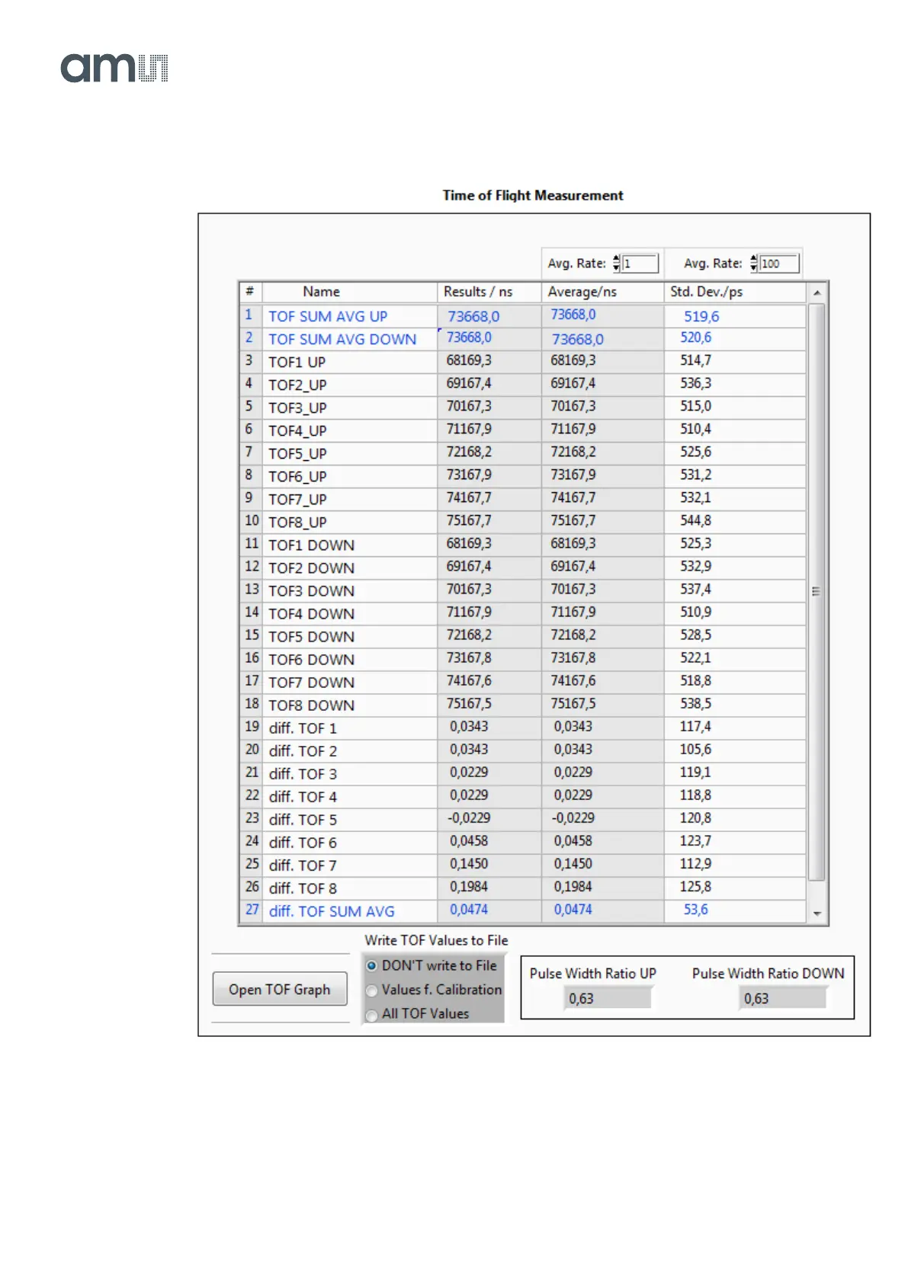Click the Std. Dev. value 53,6

[696, 909]
